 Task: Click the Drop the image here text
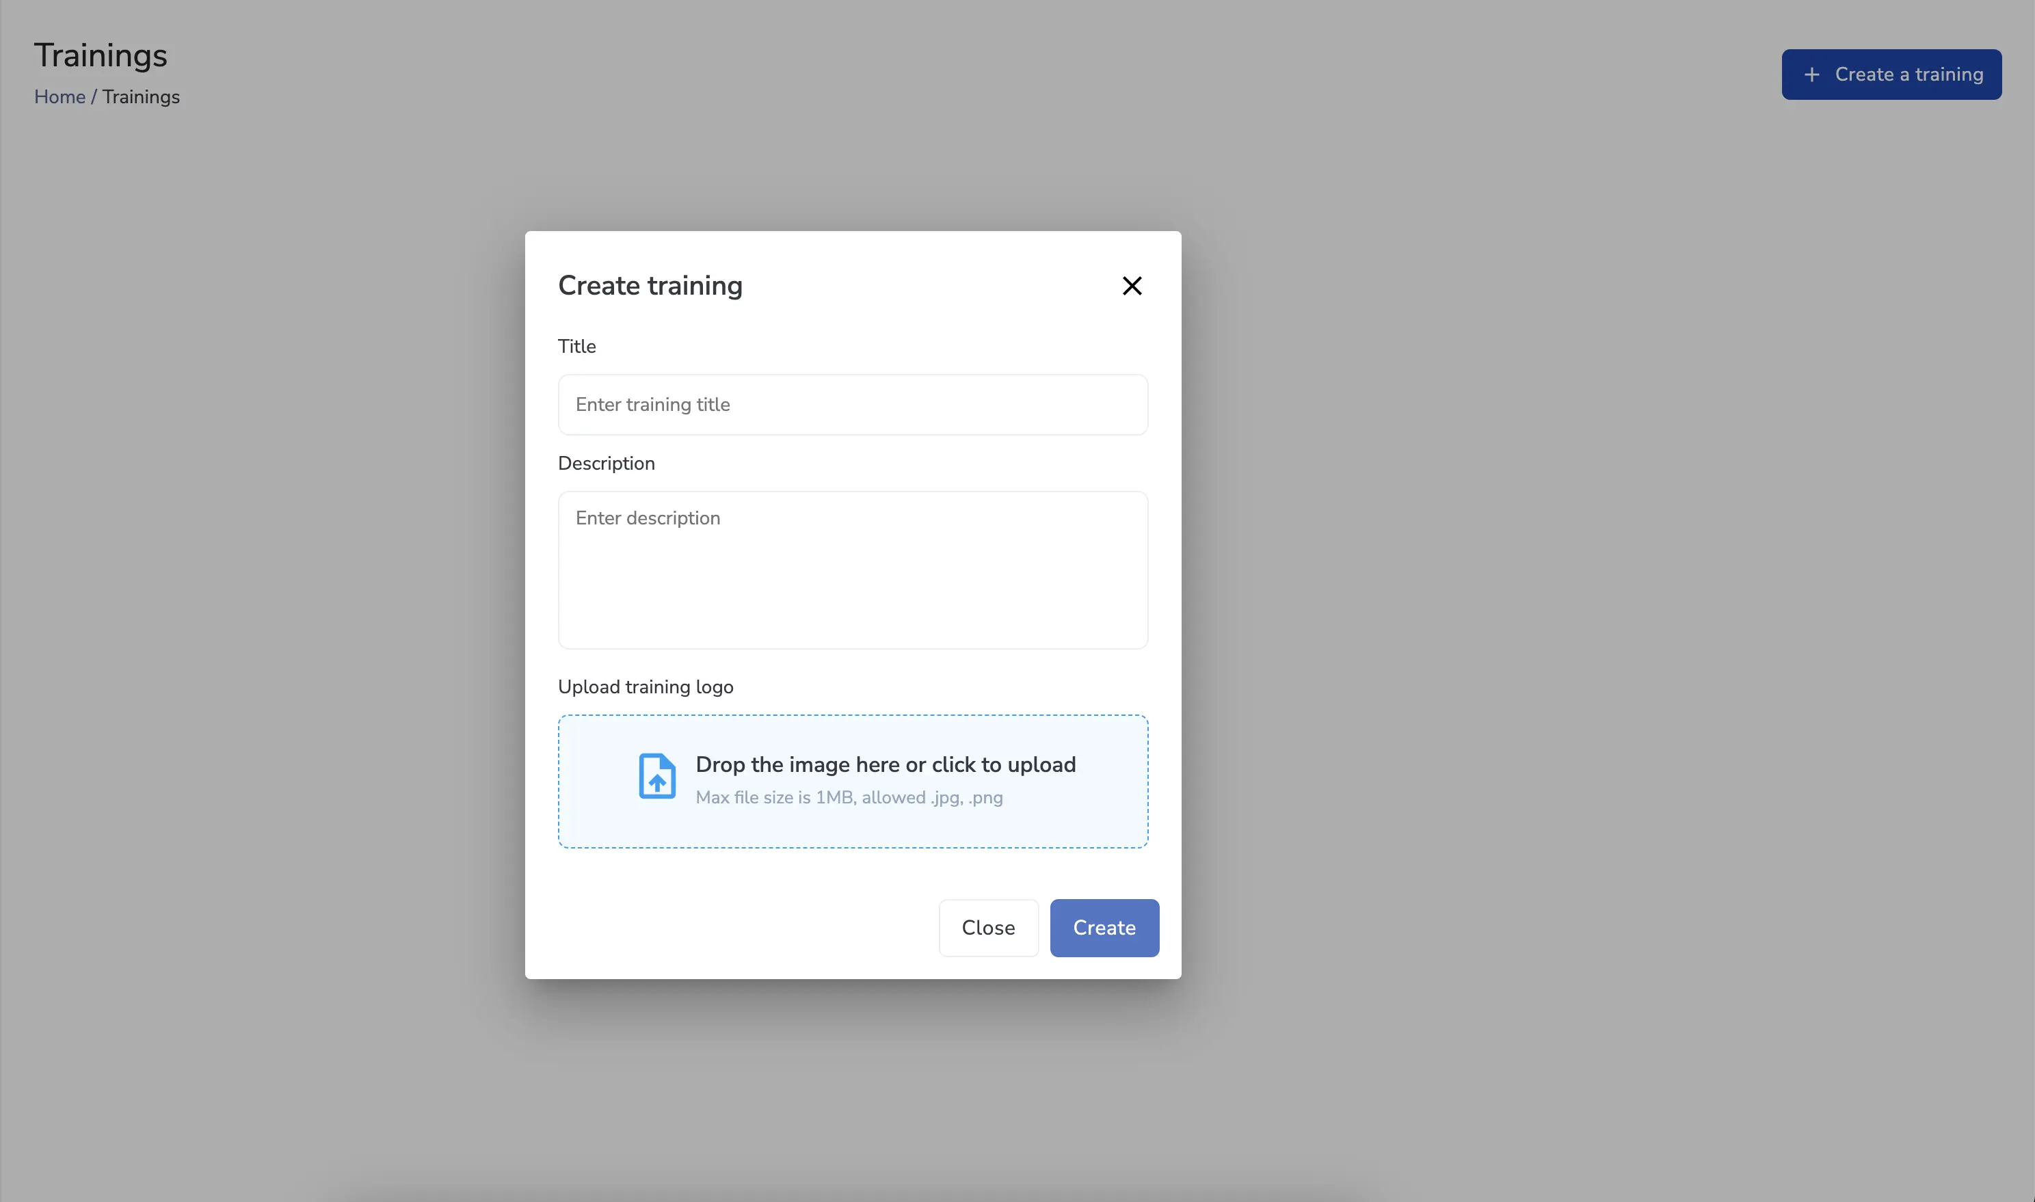(x=885, y=764)
